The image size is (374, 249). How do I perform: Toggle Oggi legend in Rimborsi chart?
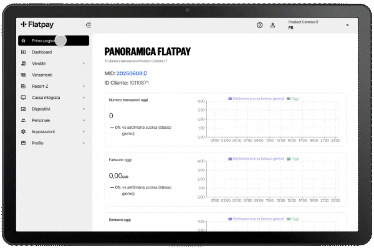293,218
